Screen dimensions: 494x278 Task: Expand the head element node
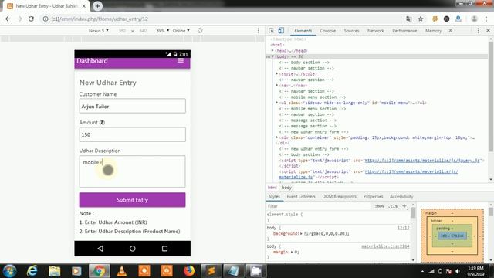tap(272, 50)
